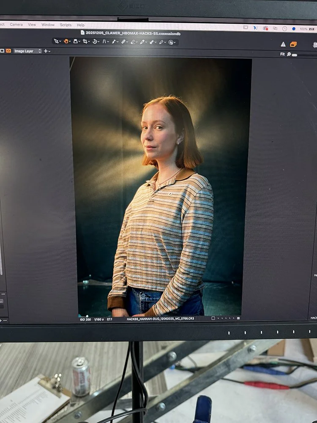Set one-star rating using first rating dot
The width and height of the screenshot is (317, 423).
[218, 318]
